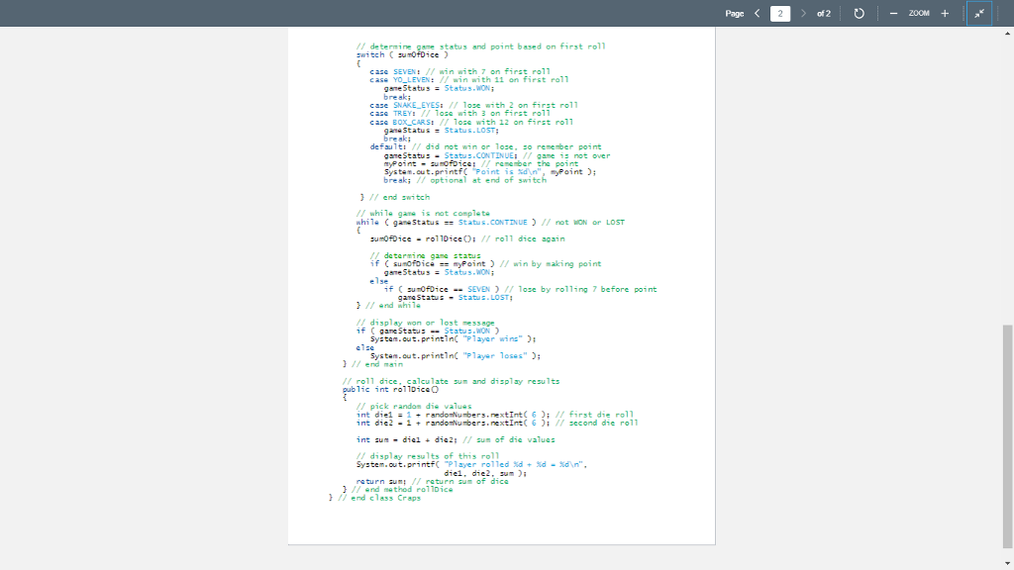Go to previous page with left chevron
This screenshot has height=570, width=1014.
(x=757, y=13)
